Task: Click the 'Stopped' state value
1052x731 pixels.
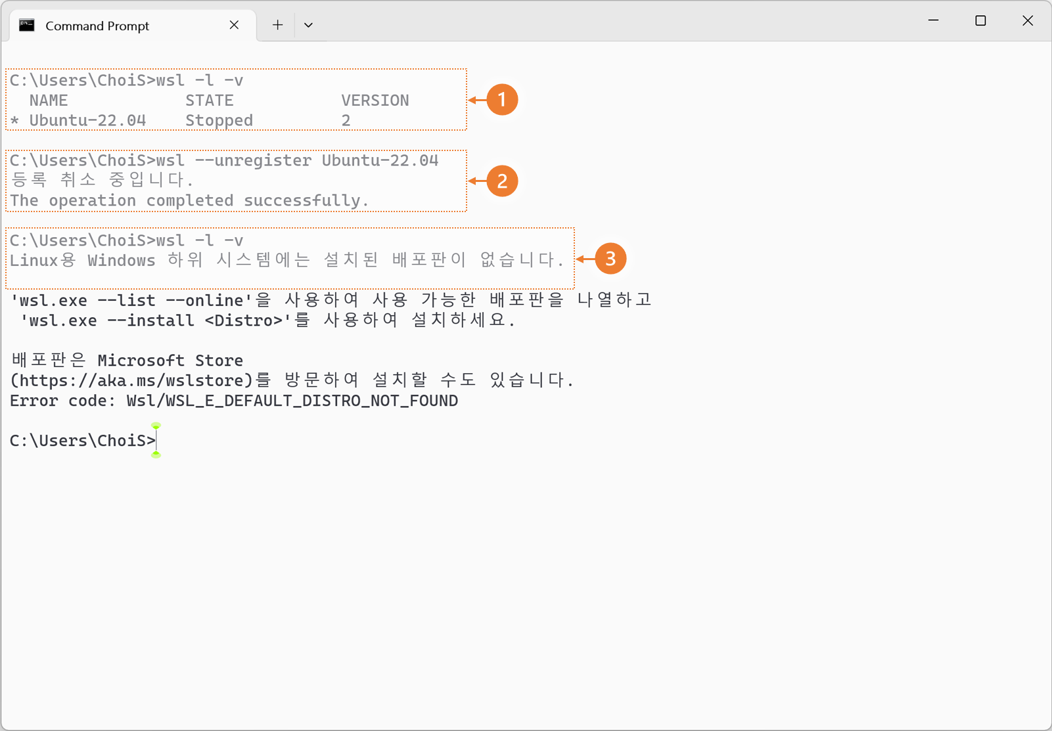Action: coord(219,121)
